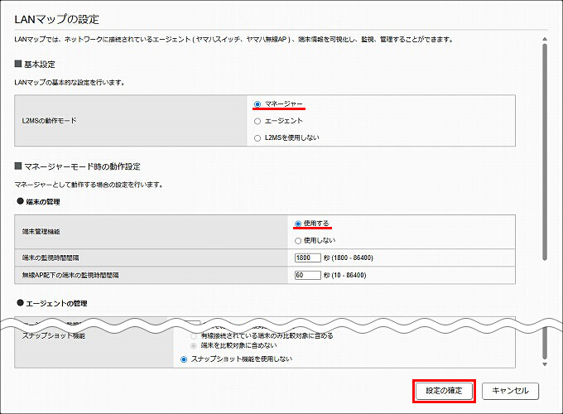Select the マネージャー radio button
563x414 pixels.
coord(257,104)
